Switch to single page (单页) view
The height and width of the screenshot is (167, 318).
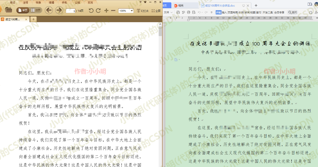coord(23,10)
